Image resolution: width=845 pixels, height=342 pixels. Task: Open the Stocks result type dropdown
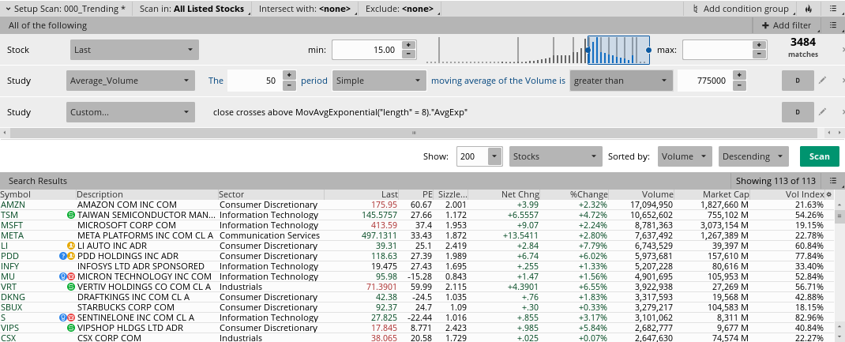click(x=556, y=156)
